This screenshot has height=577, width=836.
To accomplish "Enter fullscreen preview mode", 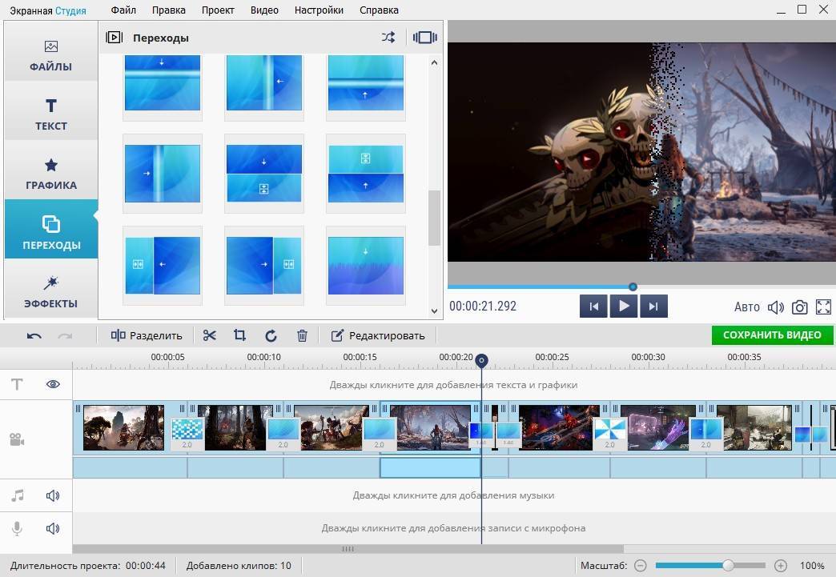I will 823,307.
